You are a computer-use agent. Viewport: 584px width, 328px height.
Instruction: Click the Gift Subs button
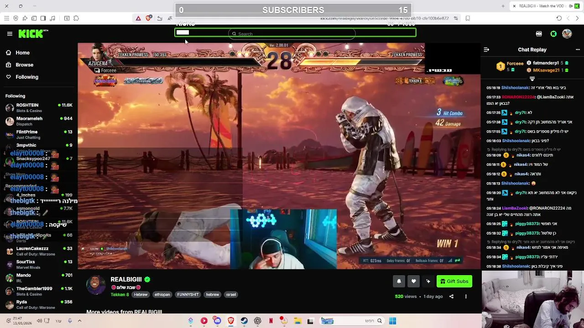click(454, 281)
